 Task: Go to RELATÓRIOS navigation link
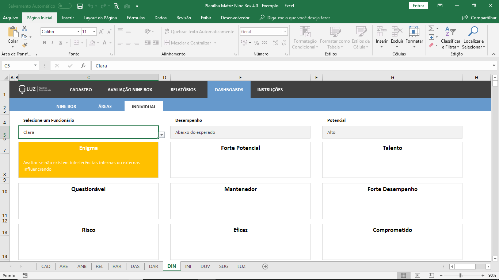(x=183, y=90)
